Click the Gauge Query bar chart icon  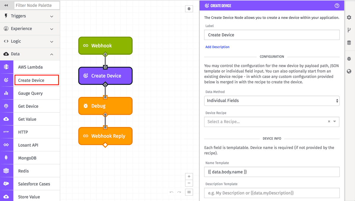click(x=6, y=93)
